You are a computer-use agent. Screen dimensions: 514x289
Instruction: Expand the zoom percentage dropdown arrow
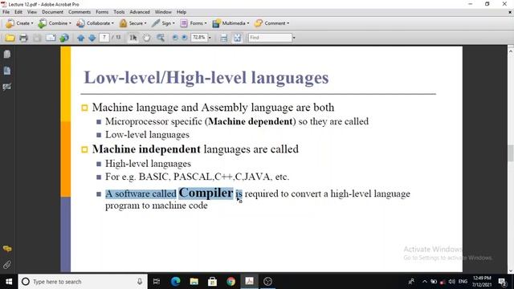(210, 38)
